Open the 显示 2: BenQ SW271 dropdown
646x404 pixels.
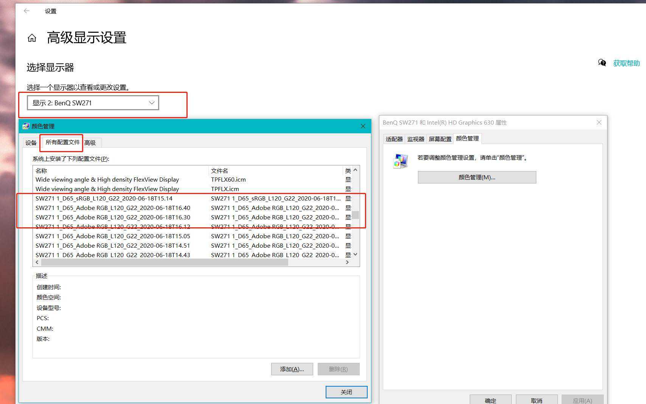pyautogui.click(x=93, y=103)
